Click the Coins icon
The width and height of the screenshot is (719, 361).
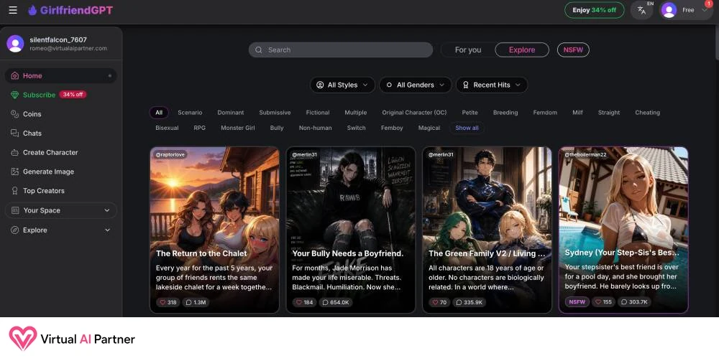coord(14,114)
